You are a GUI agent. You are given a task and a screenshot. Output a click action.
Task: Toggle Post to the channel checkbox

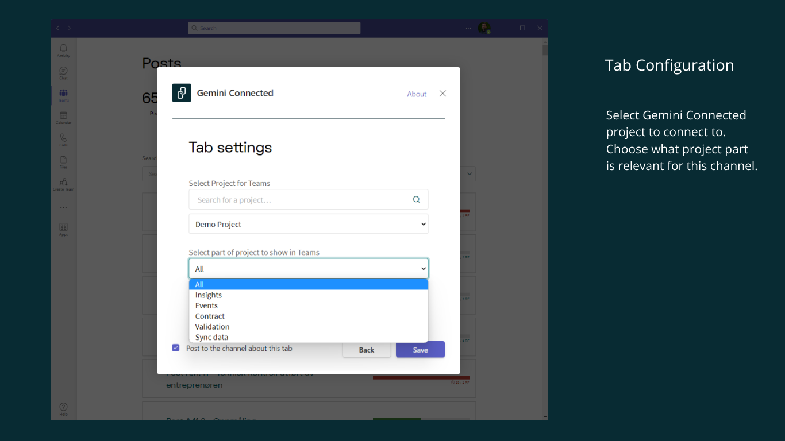tap(176, 348)
